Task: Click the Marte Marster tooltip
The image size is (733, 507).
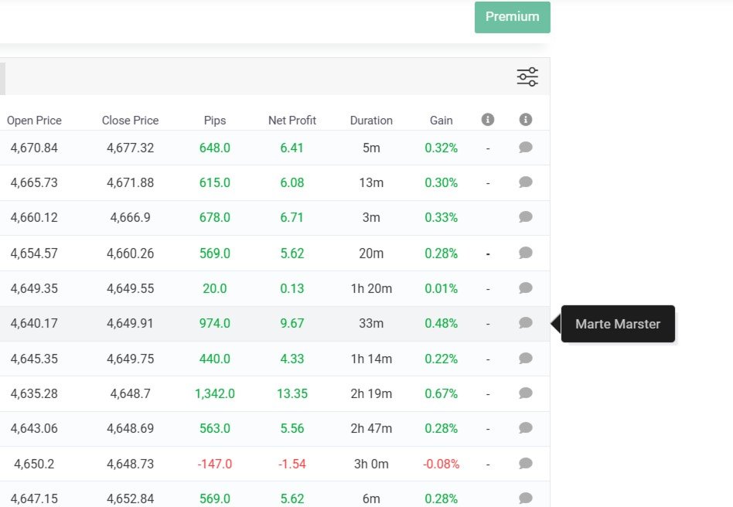Action: tap(618, 324)
